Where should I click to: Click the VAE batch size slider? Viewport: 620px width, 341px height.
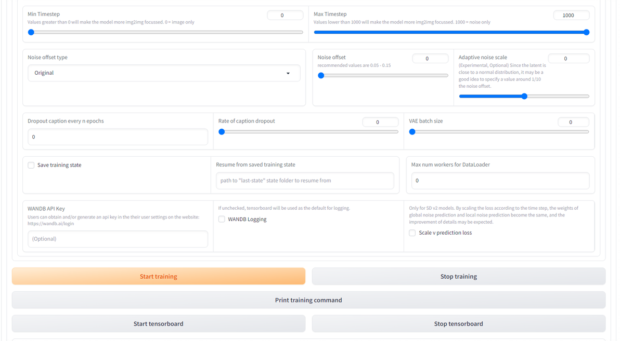[x=500, y=132]
